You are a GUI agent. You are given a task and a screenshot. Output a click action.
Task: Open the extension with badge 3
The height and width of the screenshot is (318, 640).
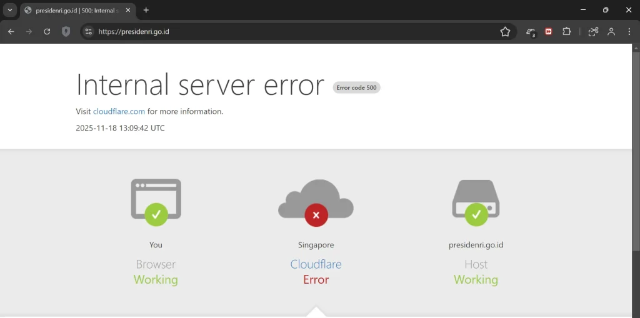click(531, 32)
